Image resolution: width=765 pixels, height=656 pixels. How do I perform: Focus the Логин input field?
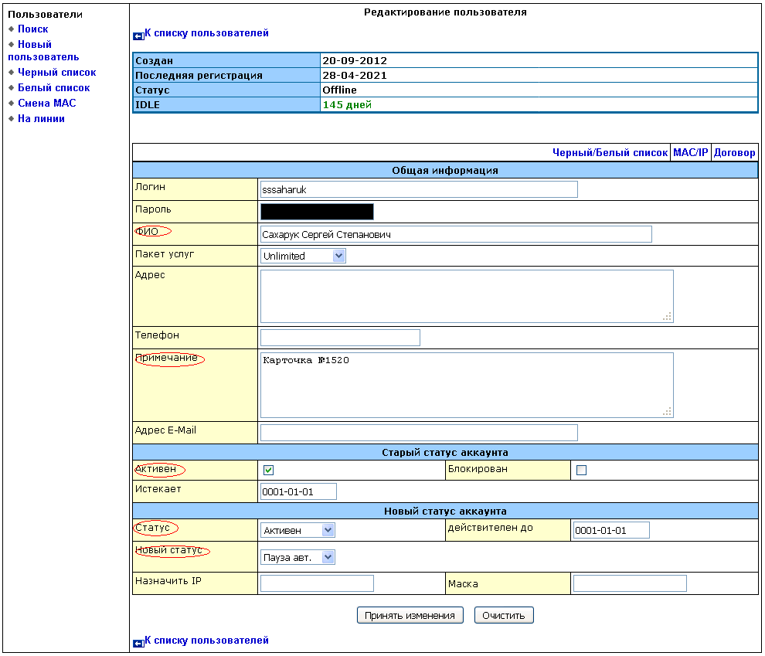coord(419,189)
